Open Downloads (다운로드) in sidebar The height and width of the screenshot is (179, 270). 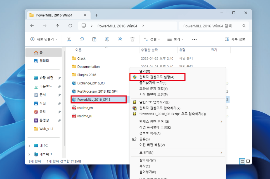pos(44,86)
